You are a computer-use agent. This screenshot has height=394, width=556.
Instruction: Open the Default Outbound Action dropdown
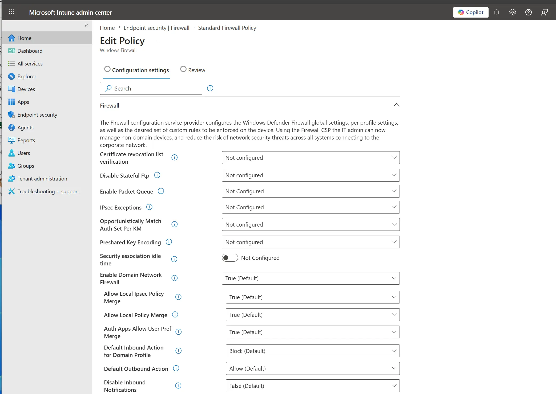312,368
